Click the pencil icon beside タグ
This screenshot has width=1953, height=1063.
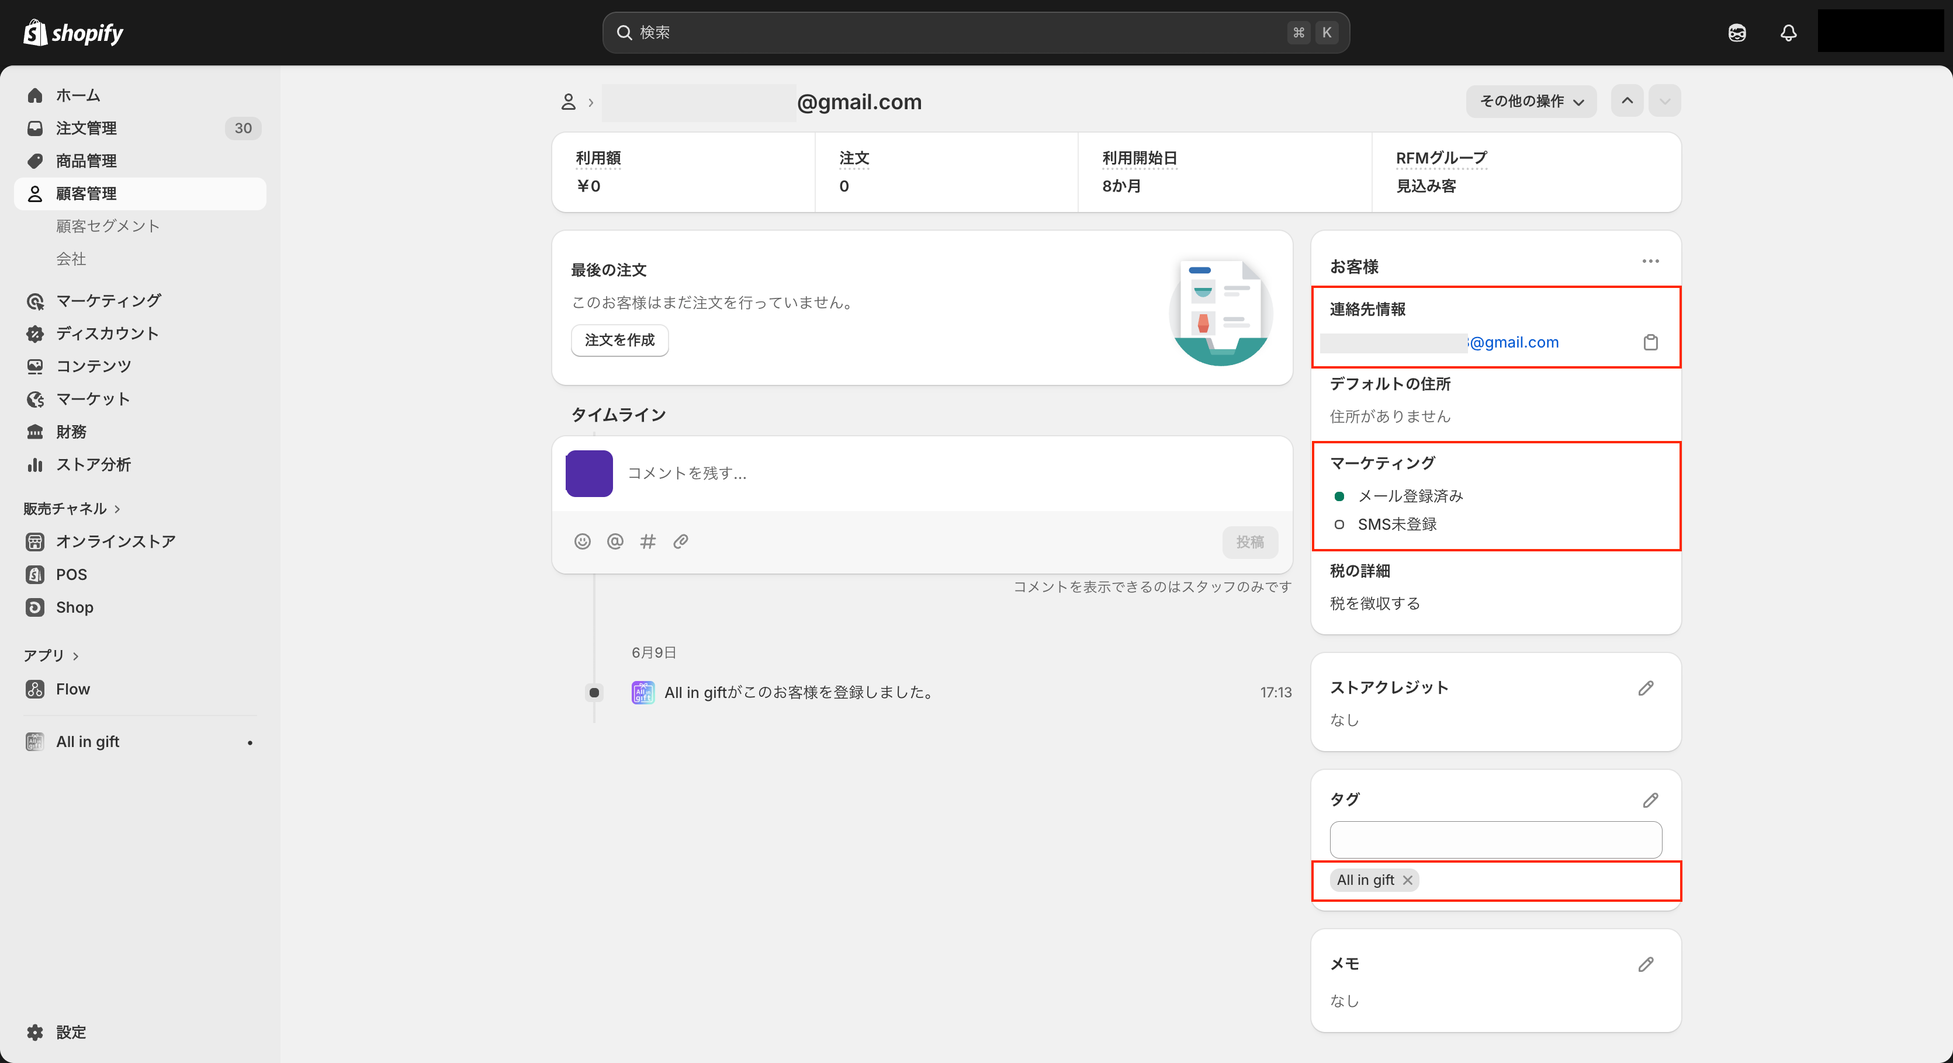pyautogui.click(x=1650, y=800)
